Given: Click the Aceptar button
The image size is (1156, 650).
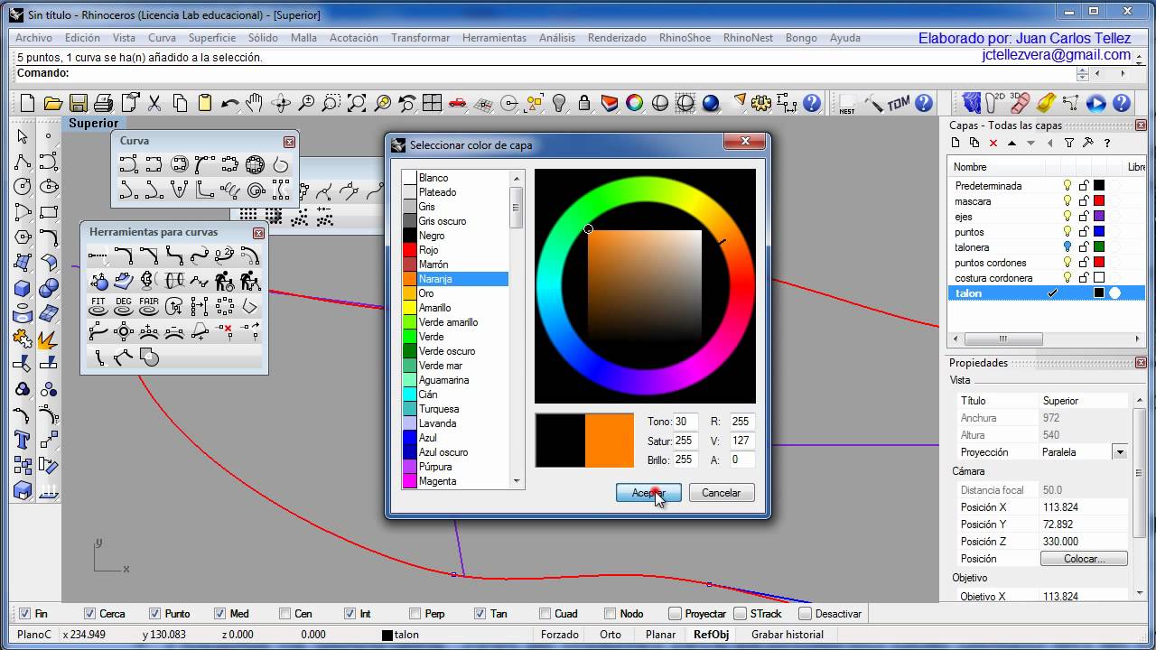Looking at the screenshot, I should [x=648, y=493].
